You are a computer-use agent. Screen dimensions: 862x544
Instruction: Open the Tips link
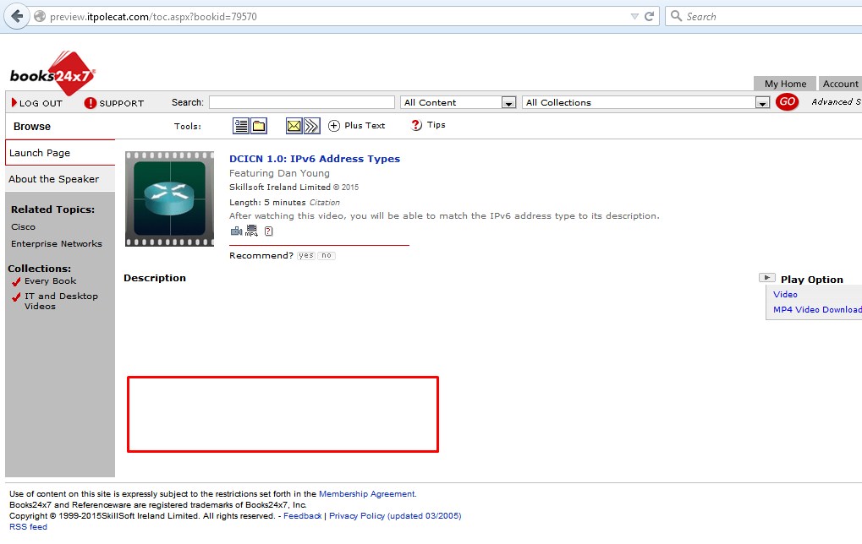pos(436,125)
